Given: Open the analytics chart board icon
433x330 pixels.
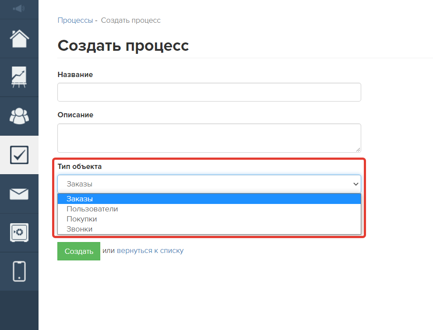Looking at the screenshot, I should point(19,77).
